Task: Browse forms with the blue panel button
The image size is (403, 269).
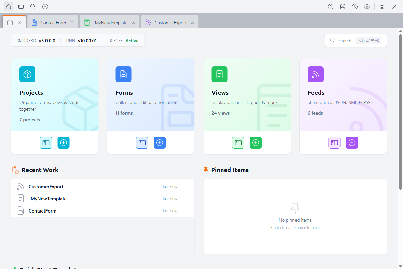Action: tap(142, 143)
